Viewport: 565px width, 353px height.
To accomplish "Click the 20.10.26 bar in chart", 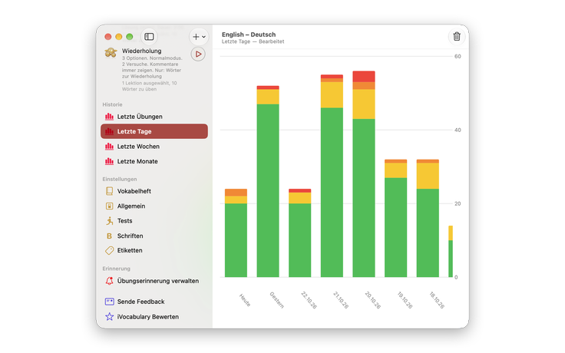I will (x=364, y=174).
